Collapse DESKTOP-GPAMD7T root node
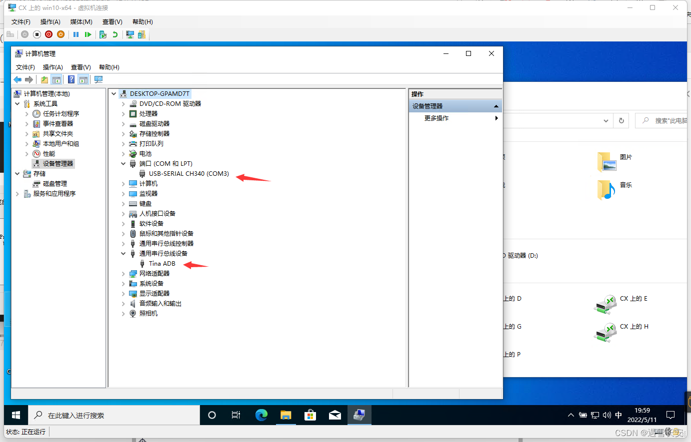 114,94
